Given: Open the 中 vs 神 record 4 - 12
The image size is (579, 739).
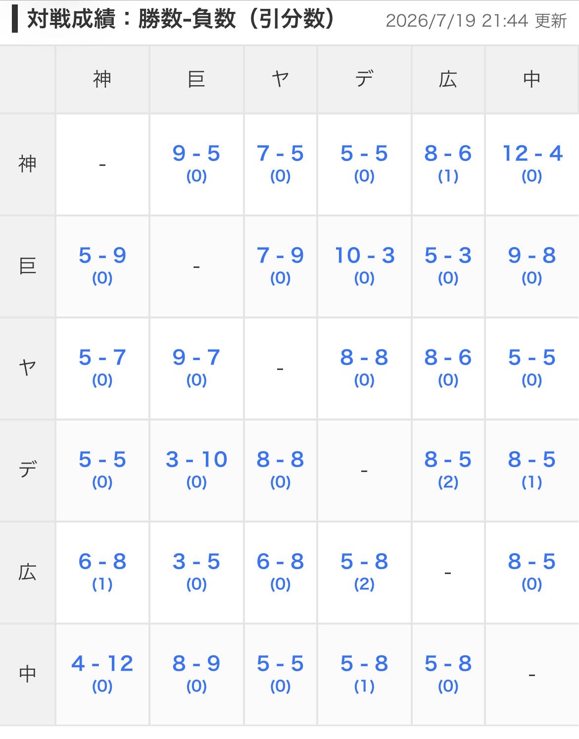Looking at the screenshot, I should click(x=102, y=673).
